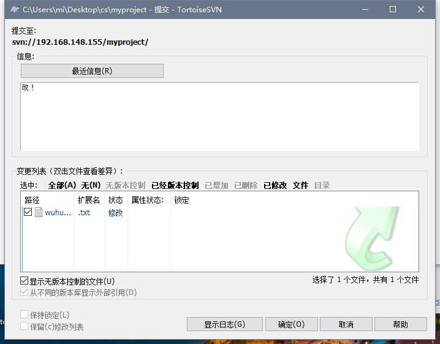The image size is (440, 344).
Task: Click 已经版本控制 selection filter
Action: point(175,185)
